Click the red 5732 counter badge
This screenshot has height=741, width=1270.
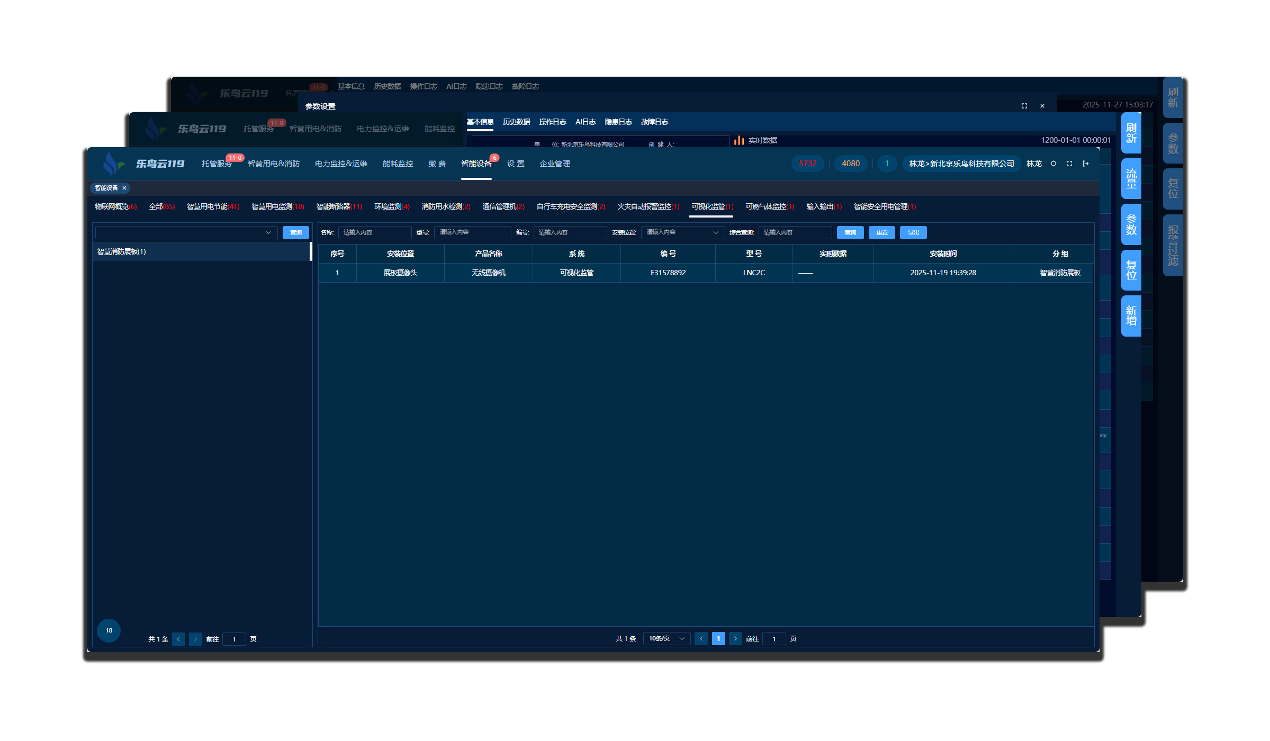807,164
